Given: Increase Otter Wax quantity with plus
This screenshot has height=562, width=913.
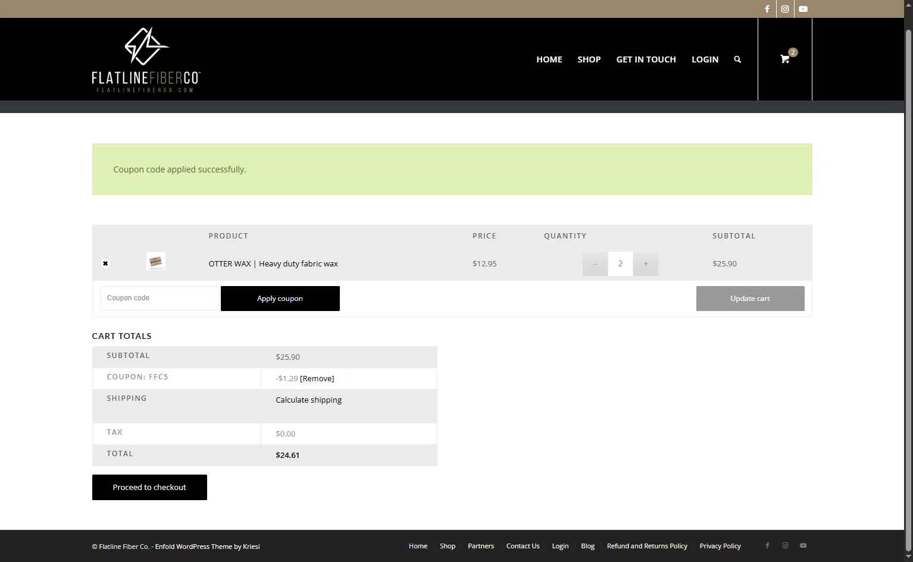Looking at the screenshot, I should pyautogui.click(x=646, y=263).
